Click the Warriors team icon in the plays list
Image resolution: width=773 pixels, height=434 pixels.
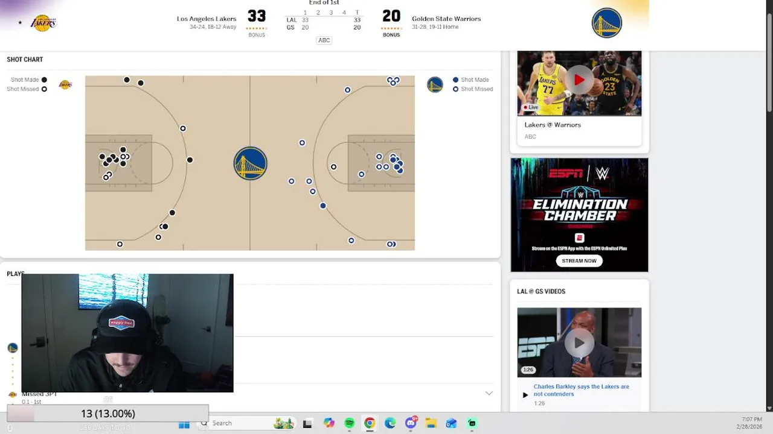13,348
